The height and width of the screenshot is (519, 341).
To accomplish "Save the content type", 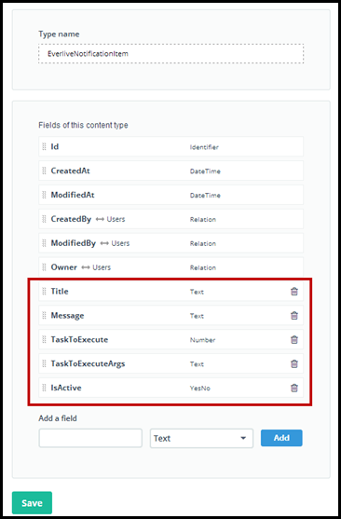I will click(32, 503).
